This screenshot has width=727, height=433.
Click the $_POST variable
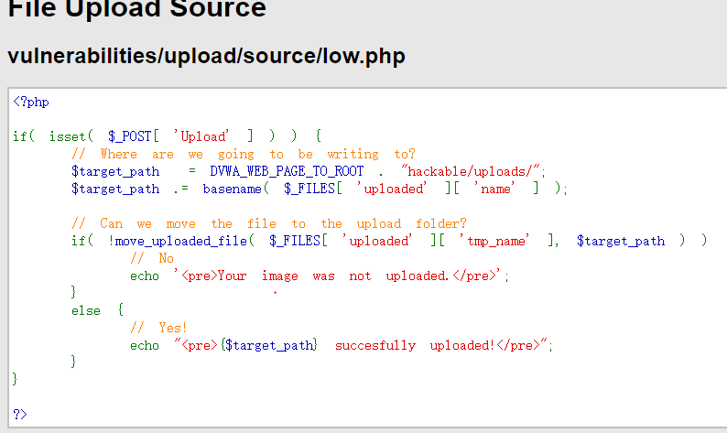[130, 136]
